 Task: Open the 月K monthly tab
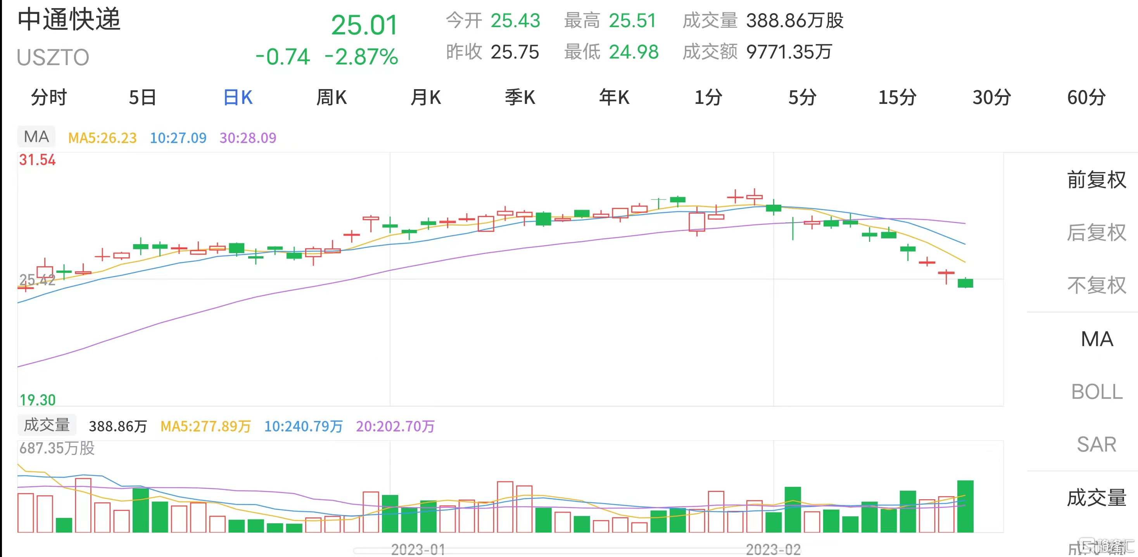click(426, 97)
